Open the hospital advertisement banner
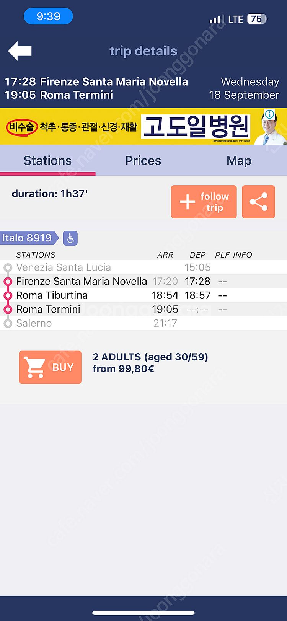The height and width of the screenshot is (621, 287). pos(143,126)
